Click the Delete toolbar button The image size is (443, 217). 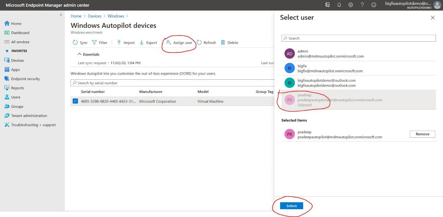click(x=230, y=43)
